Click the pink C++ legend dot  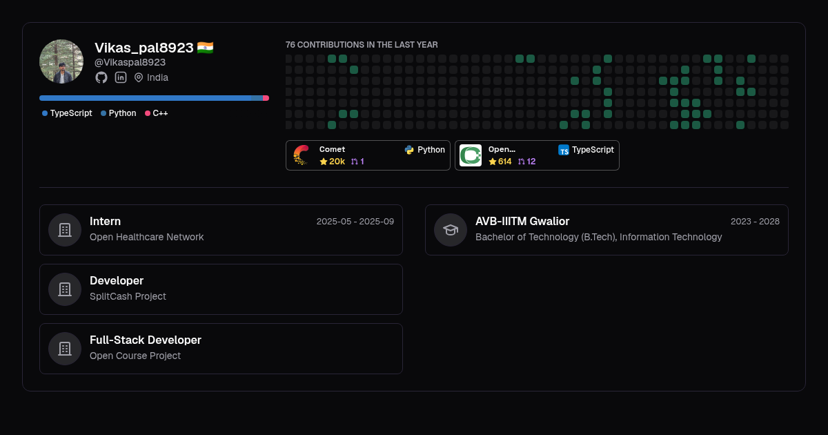click(x=148, y=113)
